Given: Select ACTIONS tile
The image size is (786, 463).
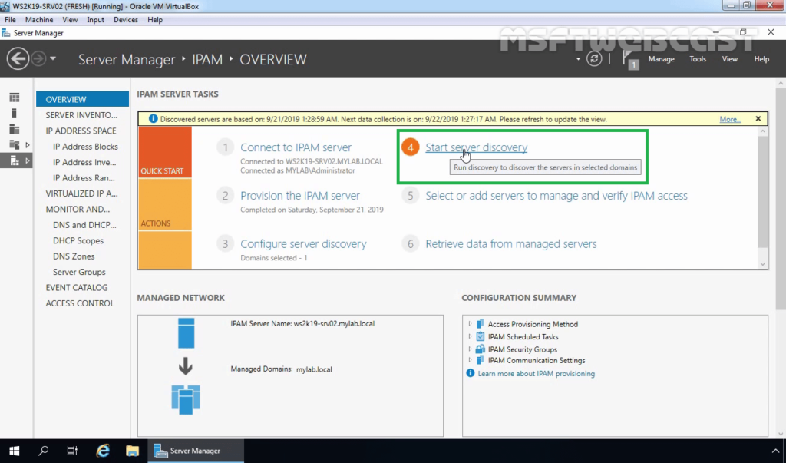Looking at the screenshot, I should coord(165,205).
